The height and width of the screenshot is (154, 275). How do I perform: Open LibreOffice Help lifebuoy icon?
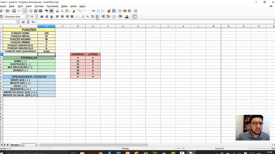[136, 11]
